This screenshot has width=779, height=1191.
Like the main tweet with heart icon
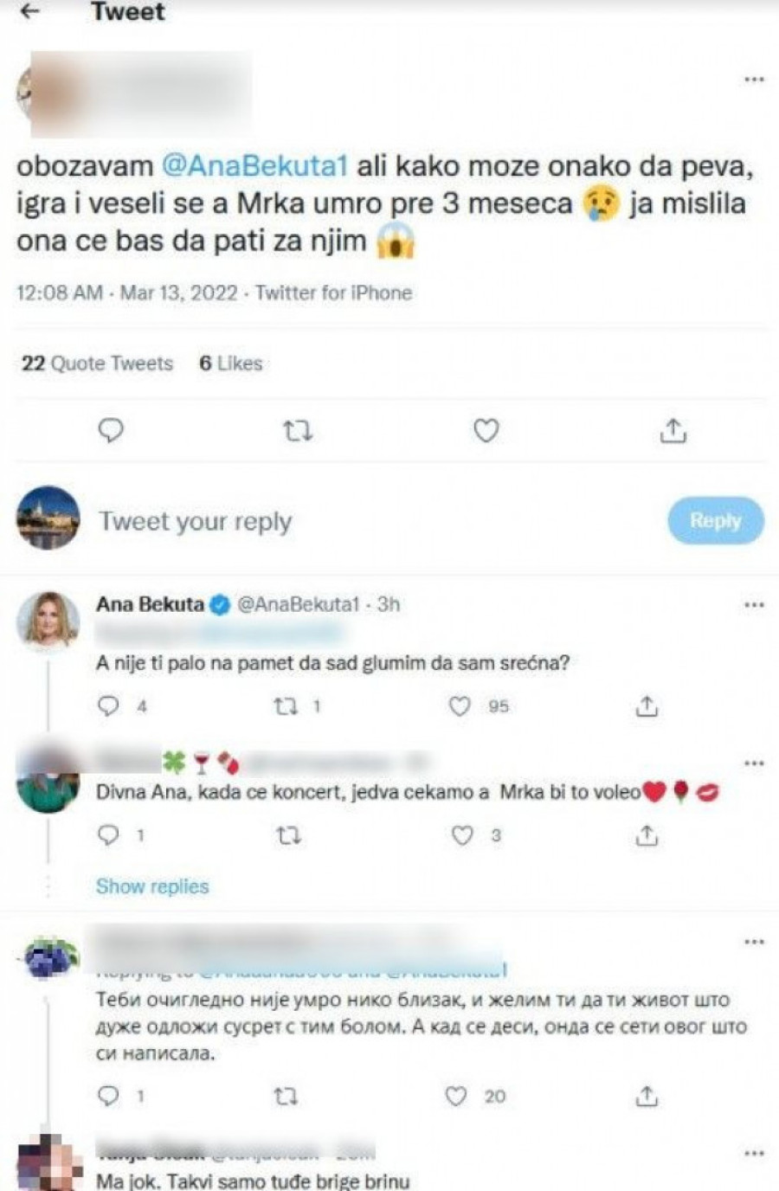pos(486,430)
